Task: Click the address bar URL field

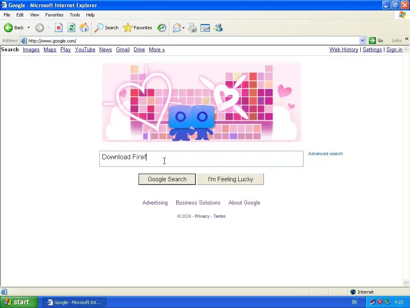Action: click(193, 41)
